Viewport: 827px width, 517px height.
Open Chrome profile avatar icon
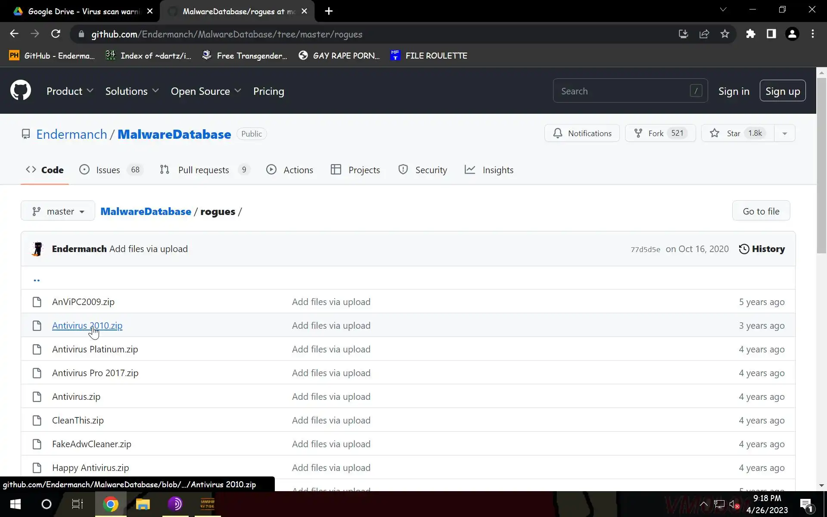pos(792,34)
